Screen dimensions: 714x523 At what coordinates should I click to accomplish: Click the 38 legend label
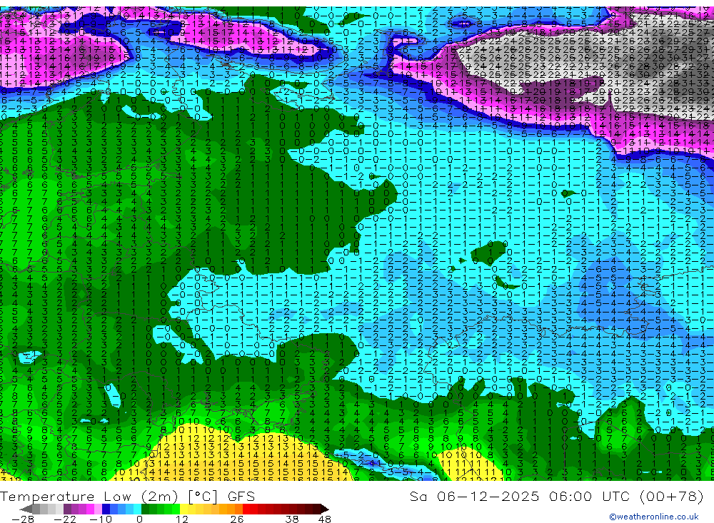(x=291, y=519)
